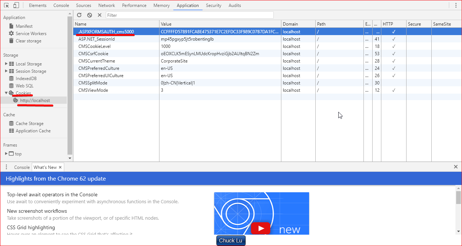The height and width of the screenshot is (246, 462).
Task: Expand the Session Storage tree arrow
Action: [x=6, y=71]
